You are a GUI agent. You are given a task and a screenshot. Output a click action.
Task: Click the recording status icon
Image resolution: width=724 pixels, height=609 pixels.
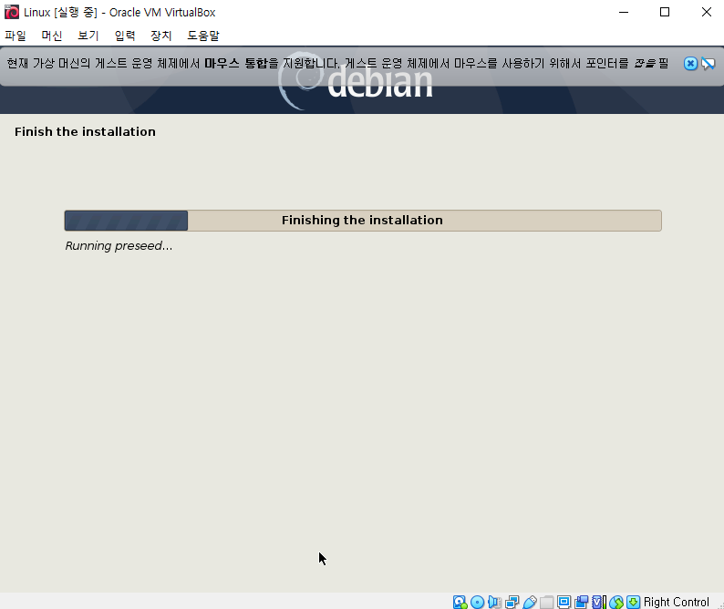(582, 602)
